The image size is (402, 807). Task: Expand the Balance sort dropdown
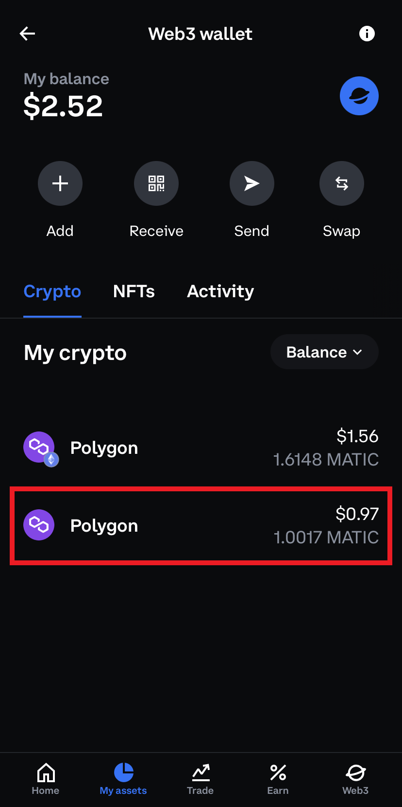[x=324, y=352]
